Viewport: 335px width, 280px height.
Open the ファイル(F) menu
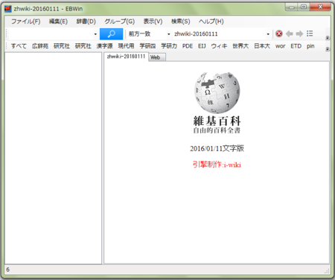coord(25,22)
